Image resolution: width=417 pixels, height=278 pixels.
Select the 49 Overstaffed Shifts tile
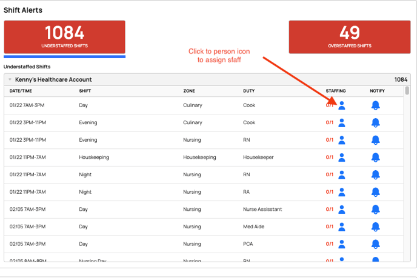tap(350, 37)
